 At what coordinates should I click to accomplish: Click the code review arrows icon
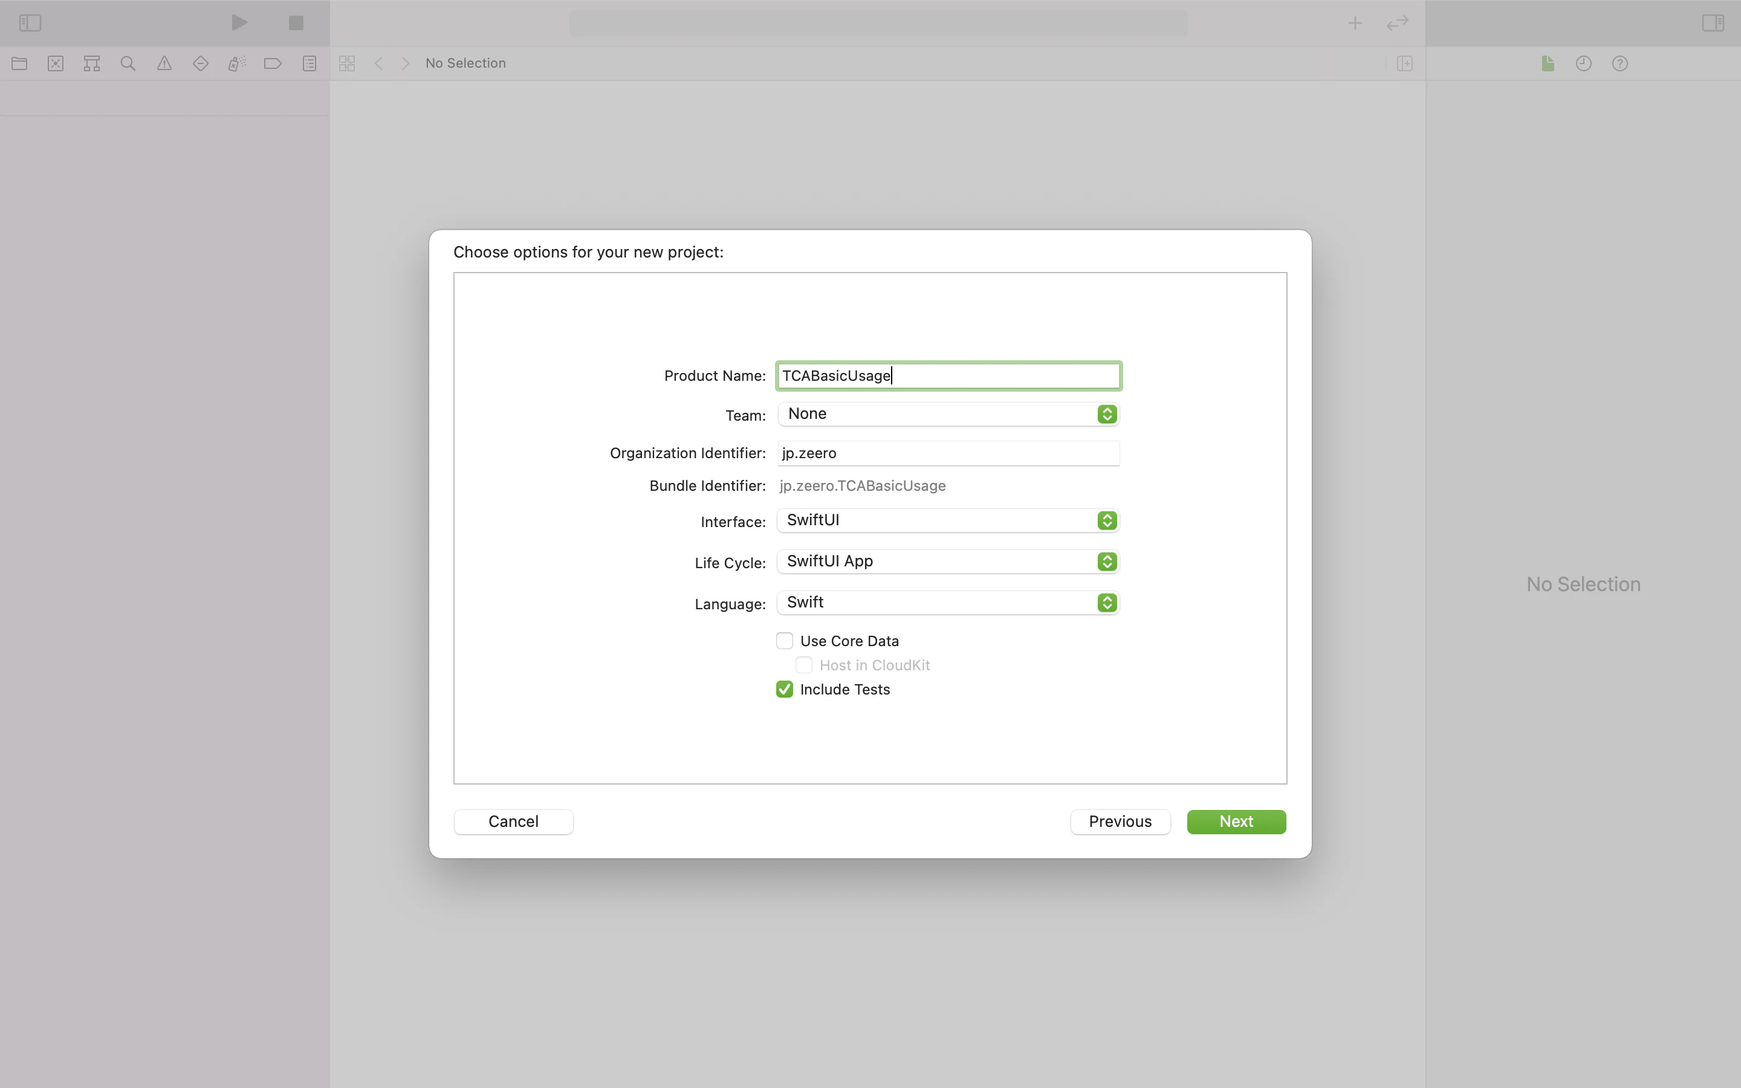1397,23
